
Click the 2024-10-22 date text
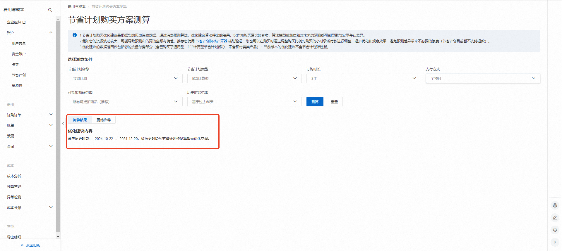104,139
